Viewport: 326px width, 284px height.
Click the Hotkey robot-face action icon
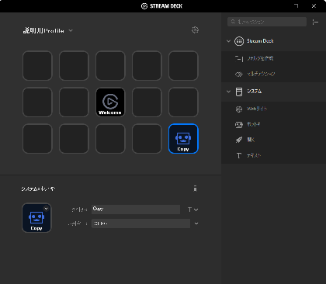pos(239,125)
